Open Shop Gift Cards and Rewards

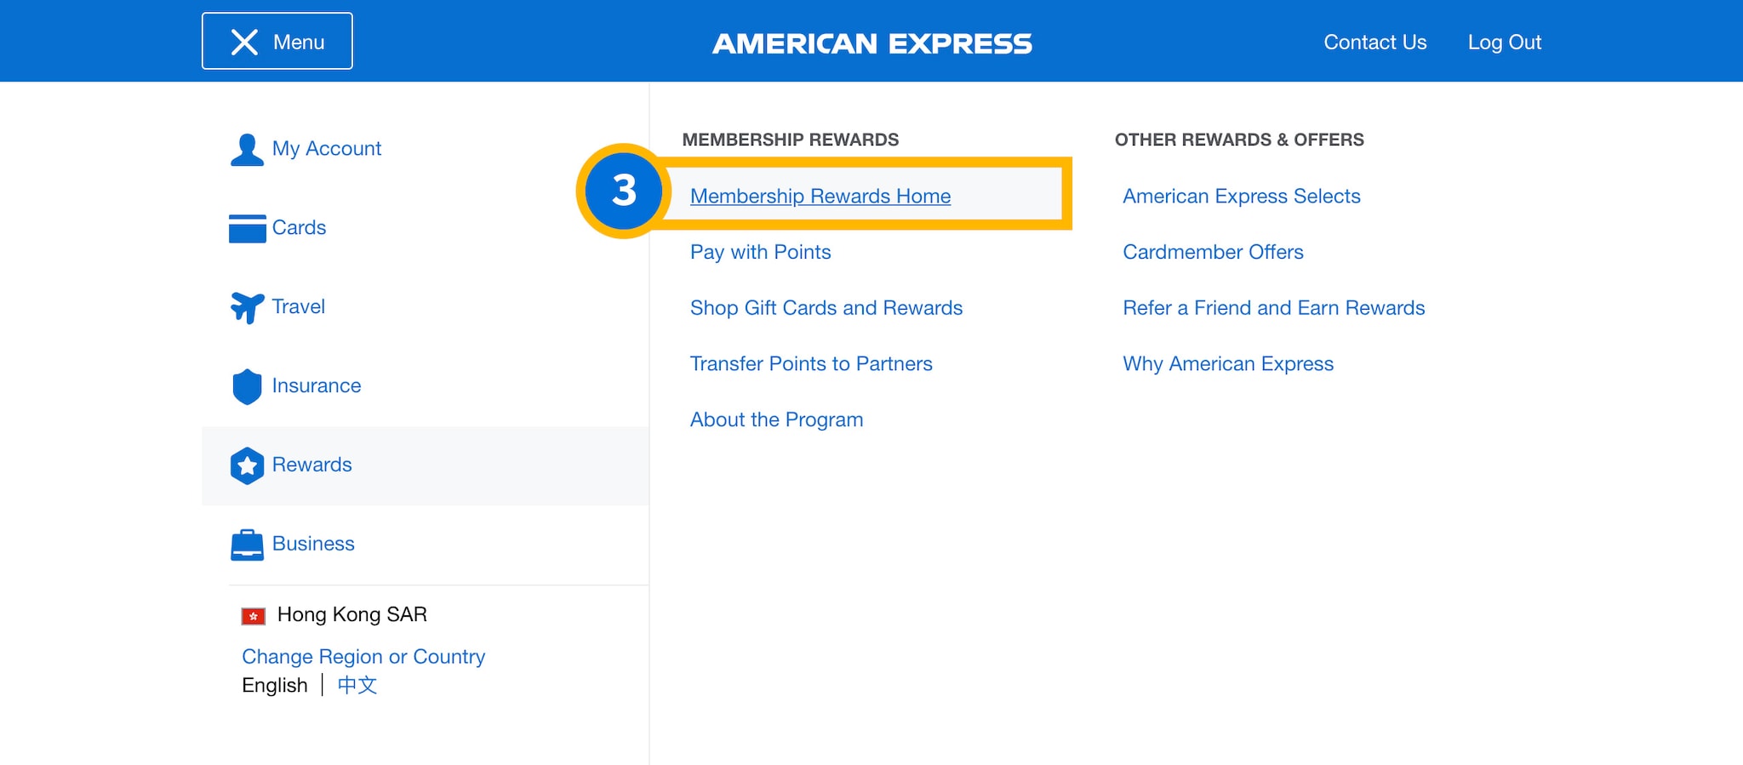coord(826,308)
